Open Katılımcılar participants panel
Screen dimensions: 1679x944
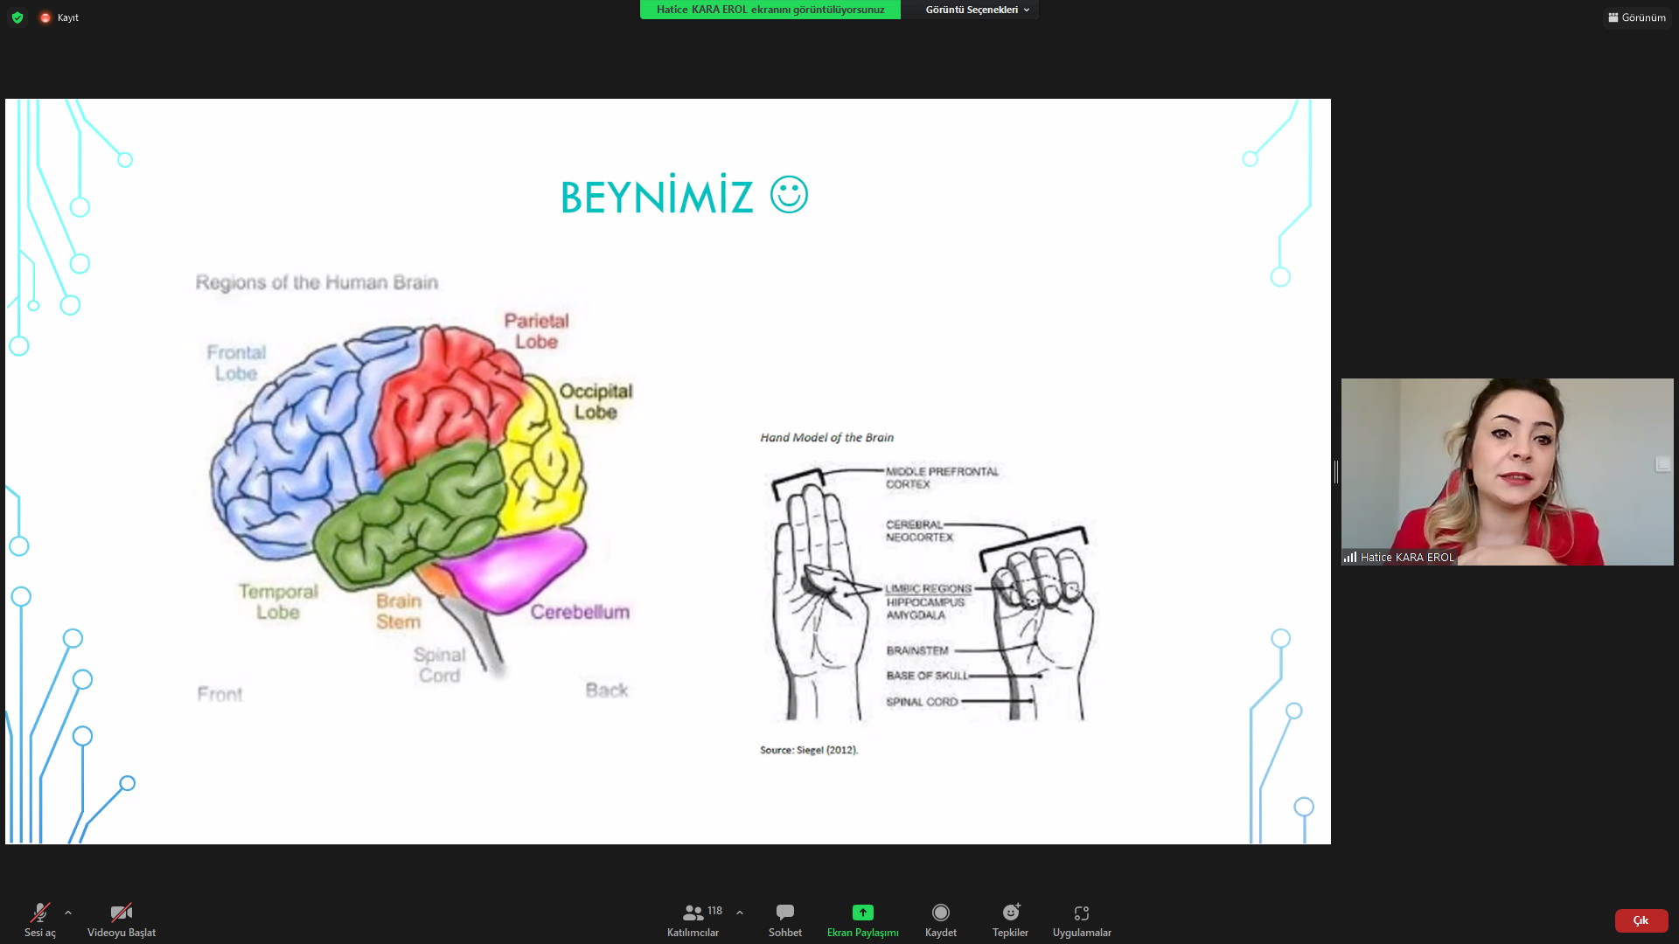(693, 919)
